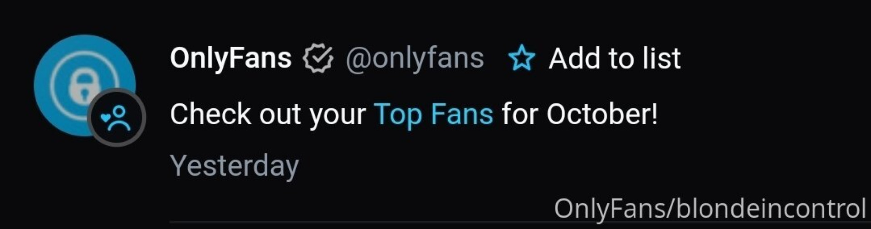Click the word 'blondeincontrol' in the watermark

pyautogui.click(x=771, y=209)
